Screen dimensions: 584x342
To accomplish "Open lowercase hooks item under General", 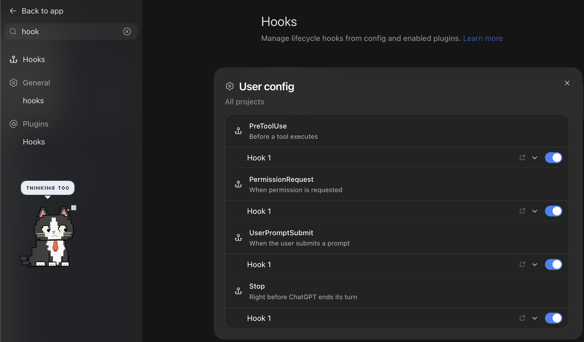I will [x=33, y=101].
